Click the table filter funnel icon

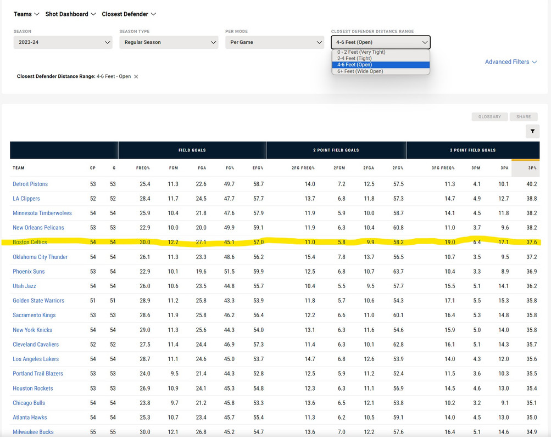click(x=532, y=131)
